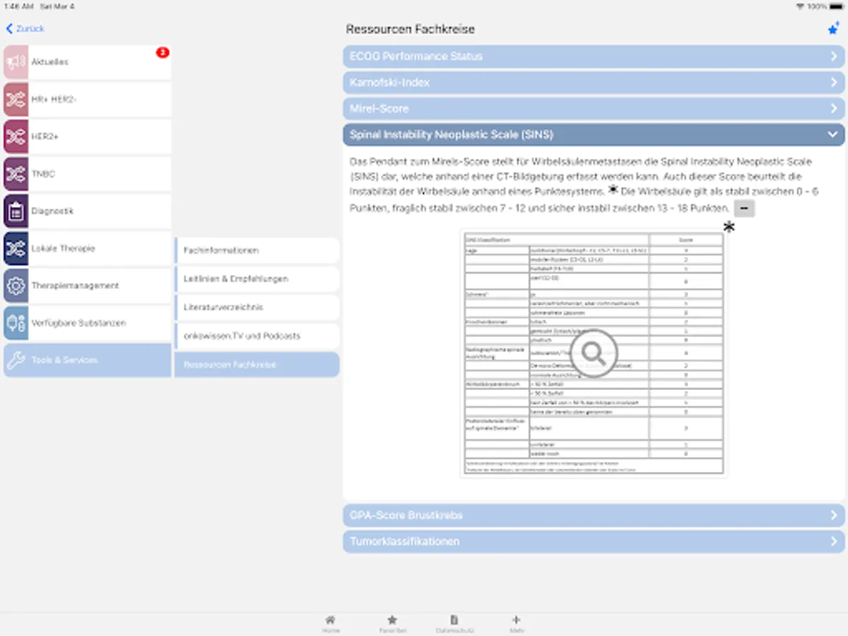This screenshot has height=636, width=848.
Task: Open the SINS classification table image
Action: click(594, 352)
